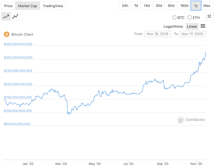
Task: Select the 90d range button
Action: [x=171, y=5]
